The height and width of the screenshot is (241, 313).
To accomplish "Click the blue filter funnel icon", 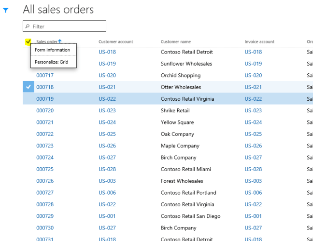I will click(6, 10).
